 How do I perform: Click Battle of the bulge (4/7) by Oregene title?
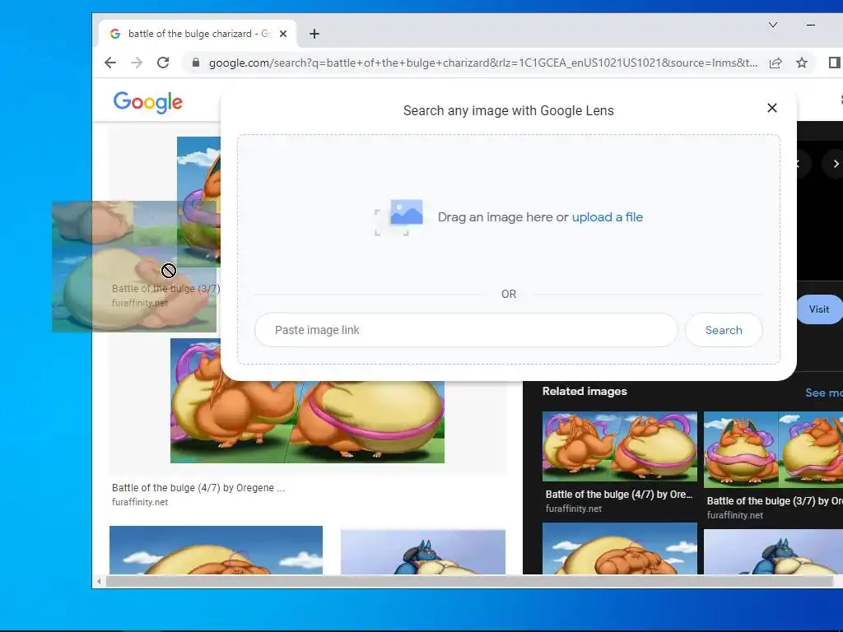(198, 488)
